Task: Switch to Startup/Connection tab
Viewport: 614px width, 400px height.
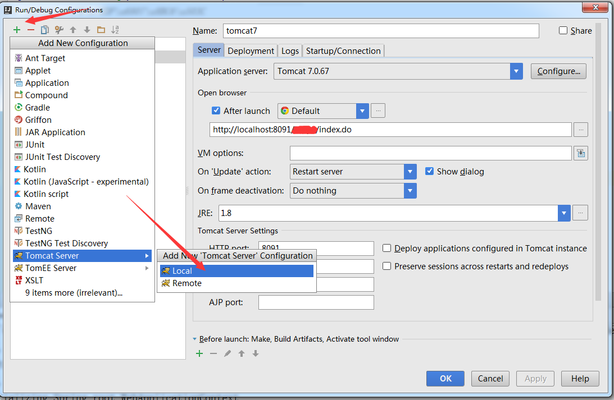Action: point(343,51)
